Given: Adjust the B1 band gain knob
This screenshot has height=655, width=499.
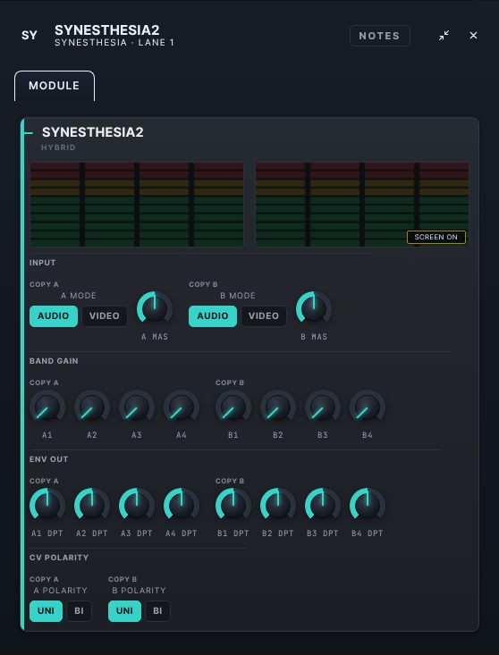Looking at the screenshot, I should point(233,407).
